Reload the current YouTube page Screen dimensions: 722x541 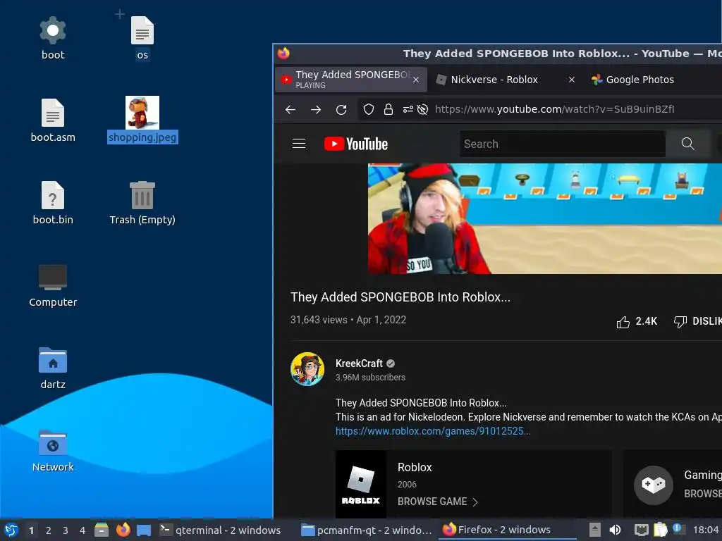[x=341, y=109]
